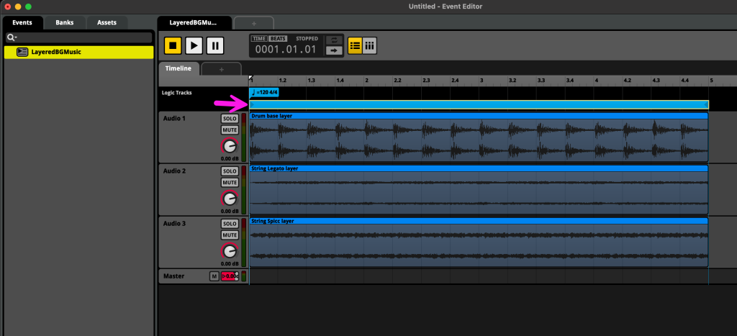Add a new parameter sheet next to Timeline
The height and width of the screenshot is (336, 737).
221,69
